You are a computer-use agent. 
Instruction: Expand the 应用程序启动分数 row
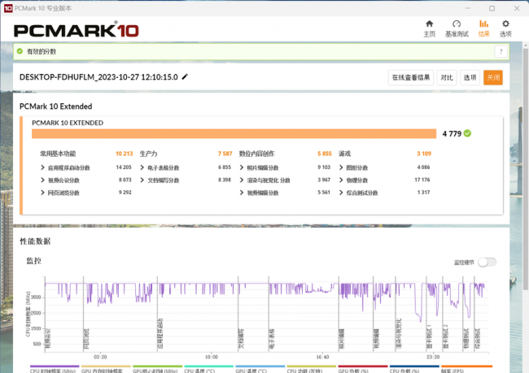[x=42, y=167]
